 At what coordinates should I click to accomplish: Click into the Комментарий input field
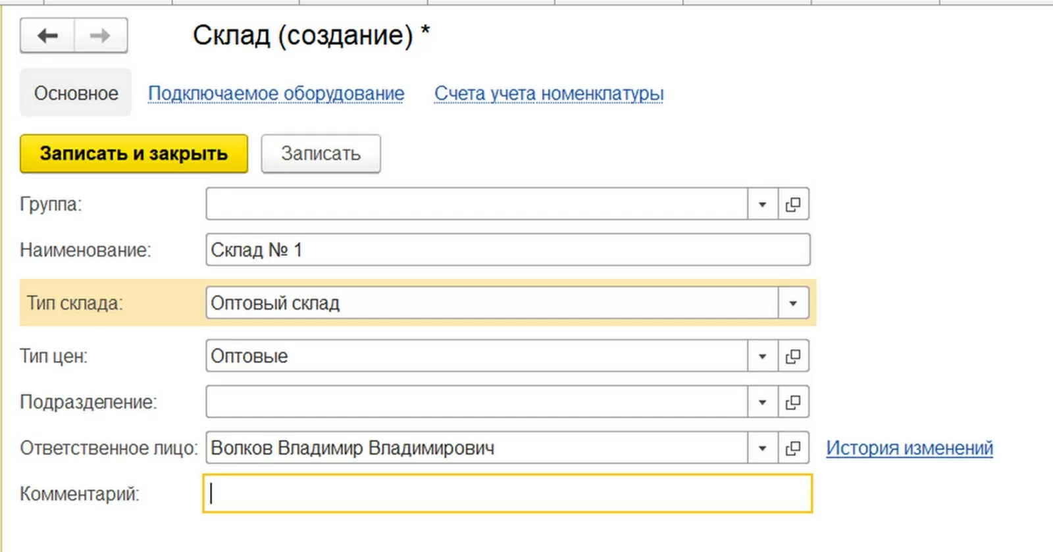tap(507, 493)
